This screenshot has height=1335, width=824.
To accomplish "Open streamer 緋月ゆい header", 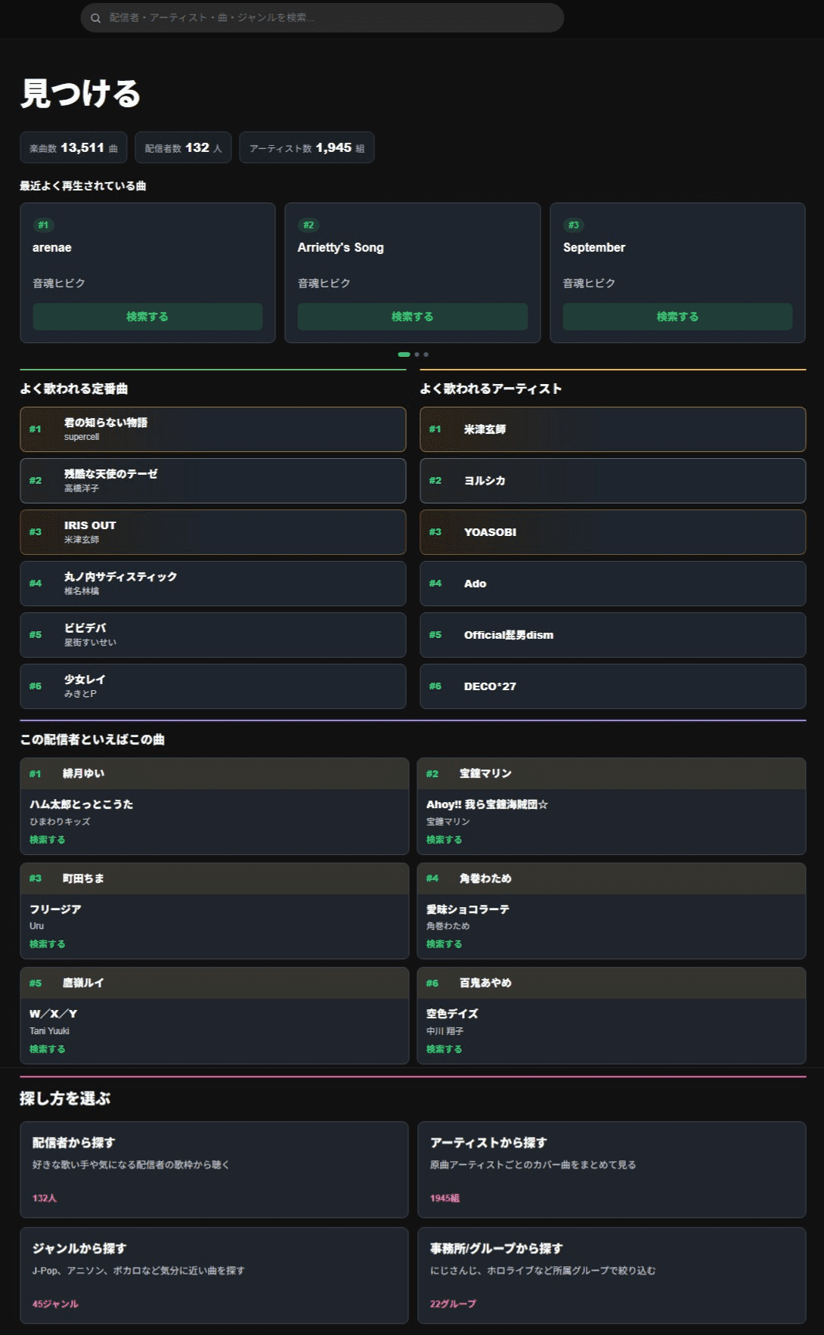I will (215, 774).
